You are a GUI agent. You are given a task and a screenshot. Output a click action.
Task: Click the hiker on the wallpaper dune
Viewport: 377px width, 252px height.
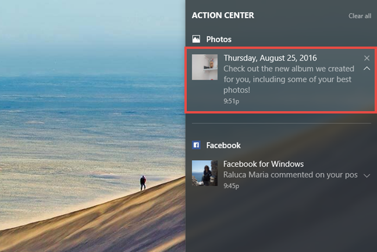pyautogui.click(x=143, y=183)
